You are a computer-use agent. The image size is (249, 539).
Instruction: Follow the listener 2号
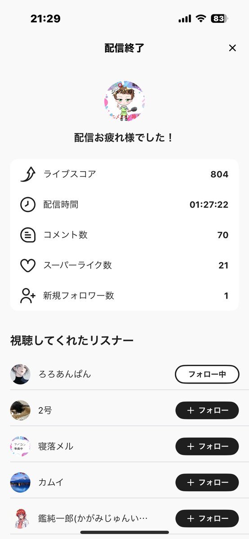click(207, 410)
